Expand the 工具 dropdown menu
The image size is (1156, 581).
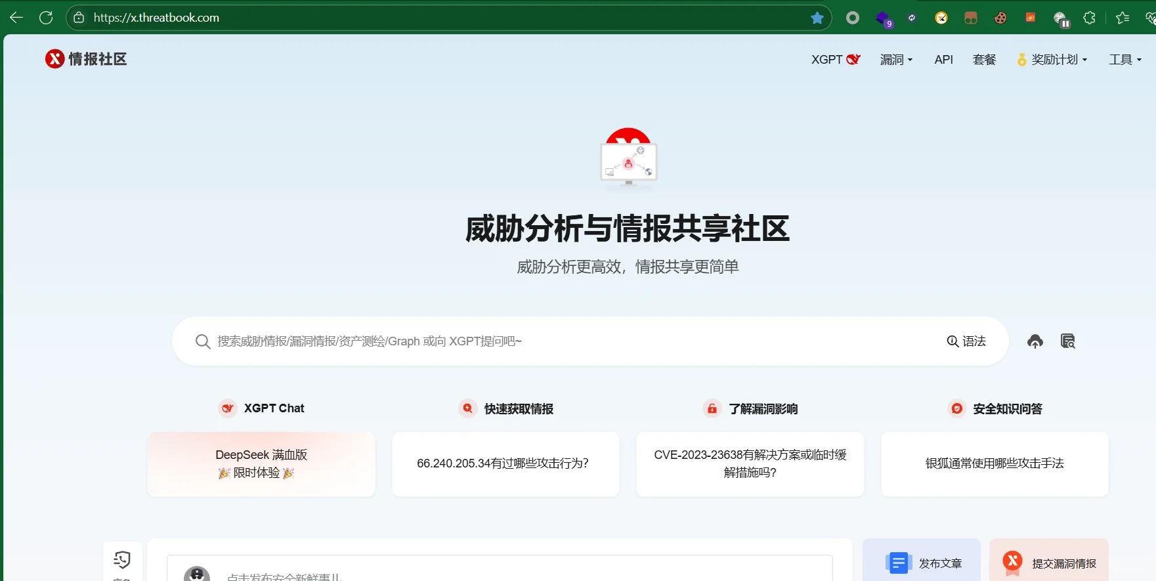pos(1125,60)
